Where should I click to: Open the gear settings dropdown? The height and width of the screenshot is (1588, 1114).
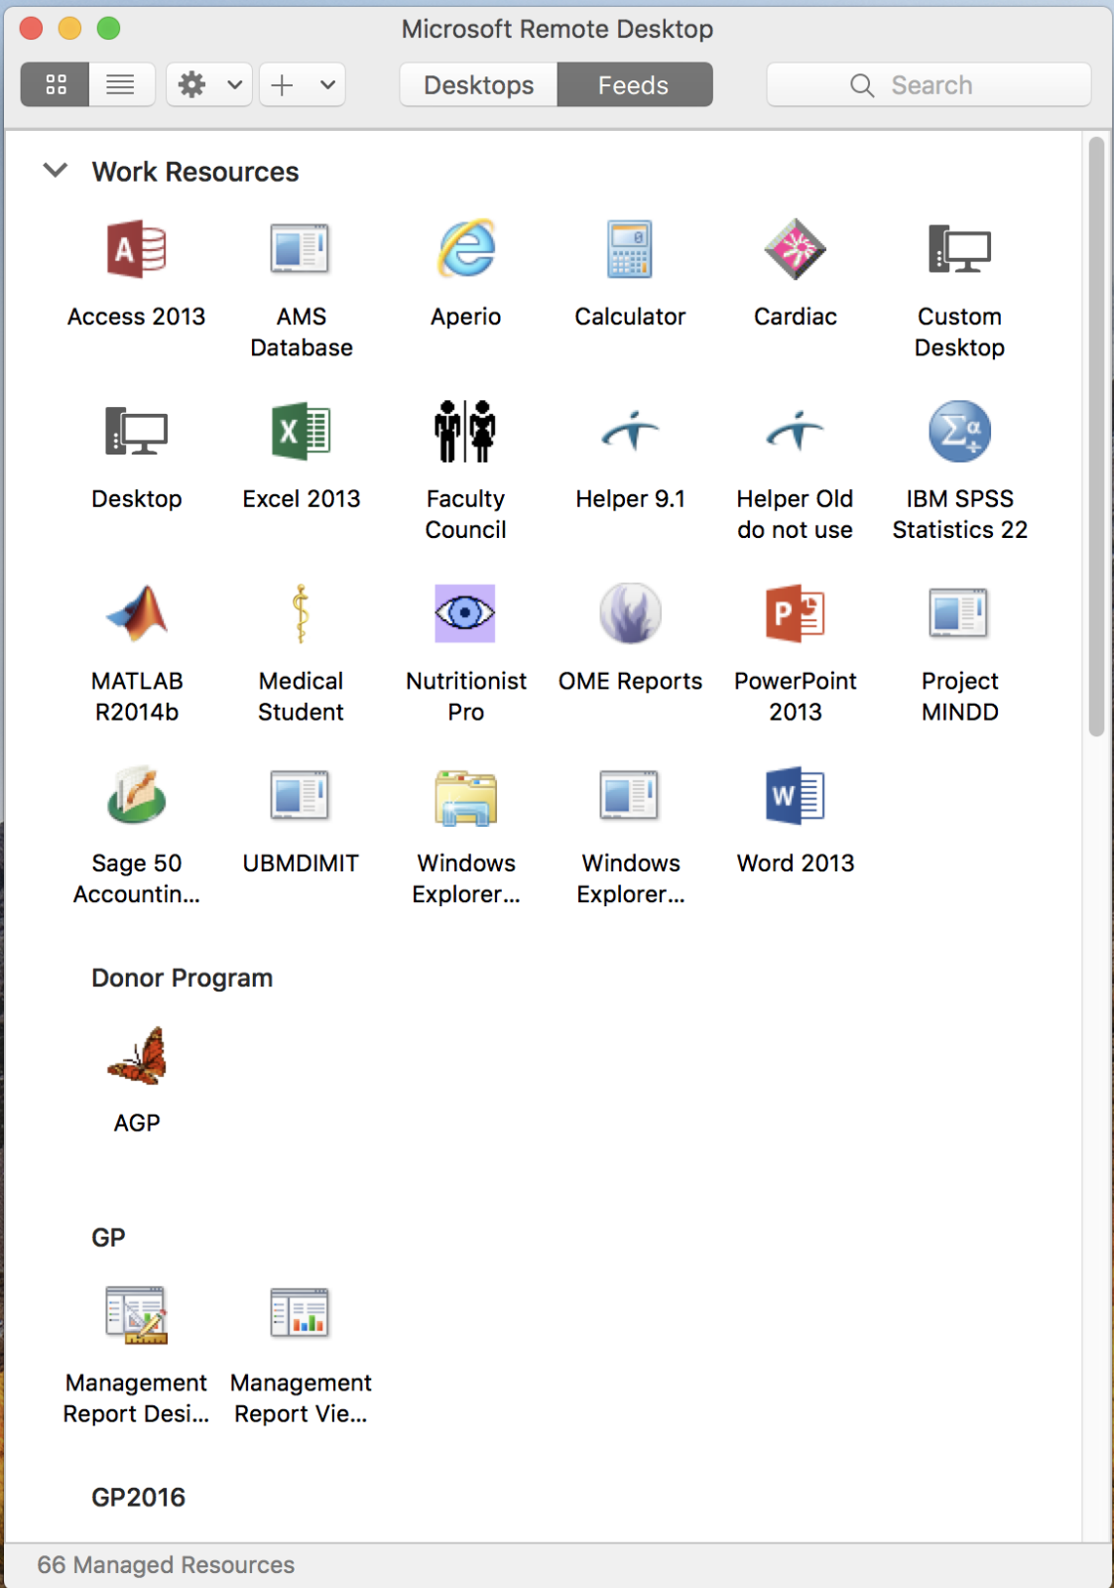[x=209, y=84]
